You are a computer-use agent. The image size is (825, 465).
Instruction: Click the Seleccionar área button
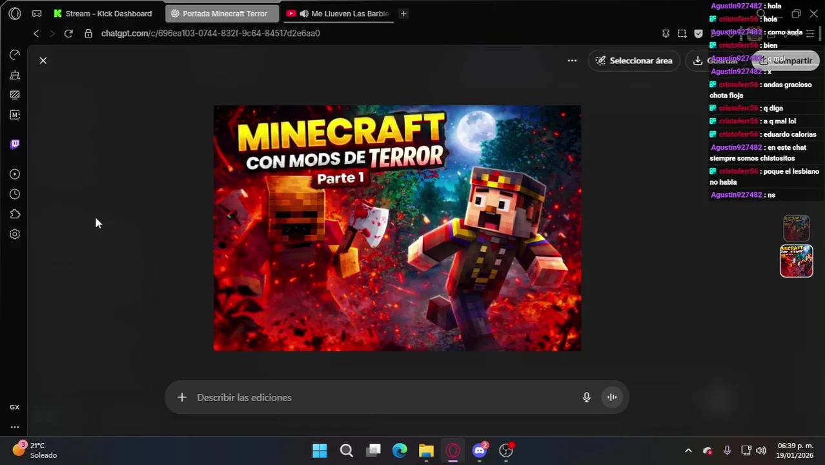[x=634, y=61]
